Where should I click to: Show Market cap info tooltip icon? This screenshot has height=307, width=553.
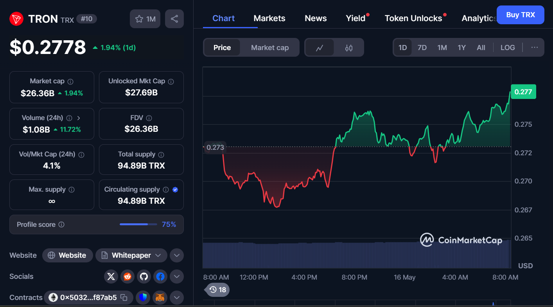pyautogui.click(x=70, y=81)
